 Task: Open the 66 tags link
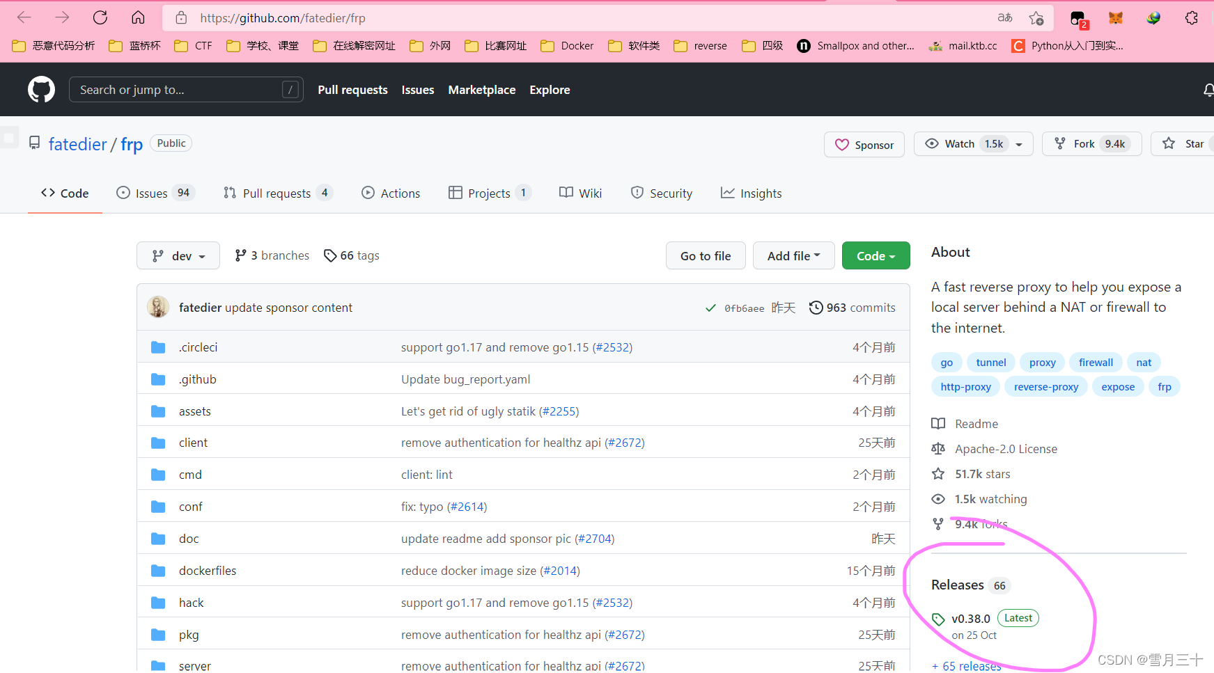[x=352, y=255]
